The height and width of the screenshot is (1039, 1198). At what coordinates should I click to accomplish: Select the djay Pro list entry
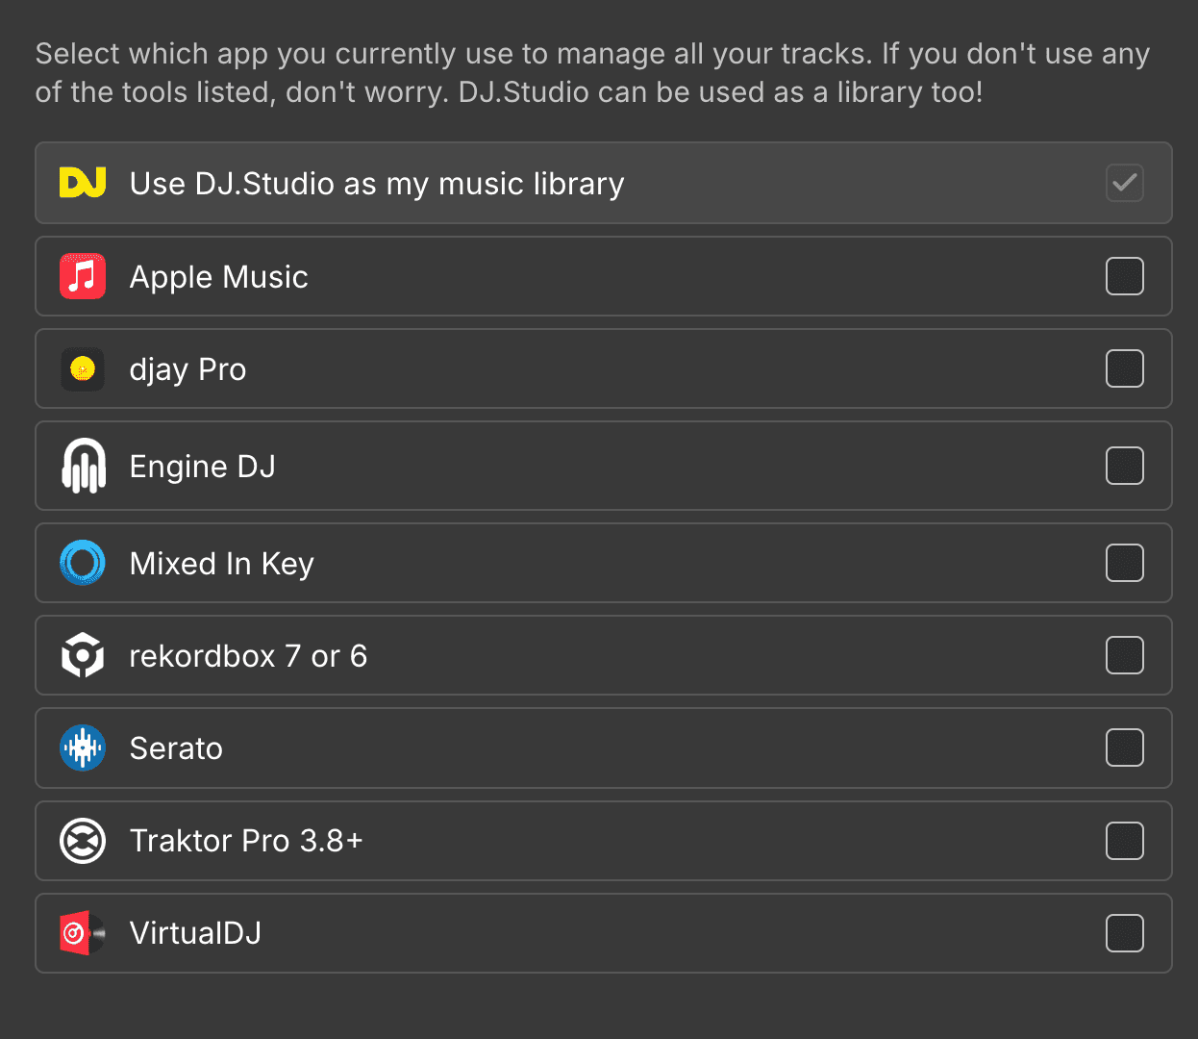tap(577, 368)
